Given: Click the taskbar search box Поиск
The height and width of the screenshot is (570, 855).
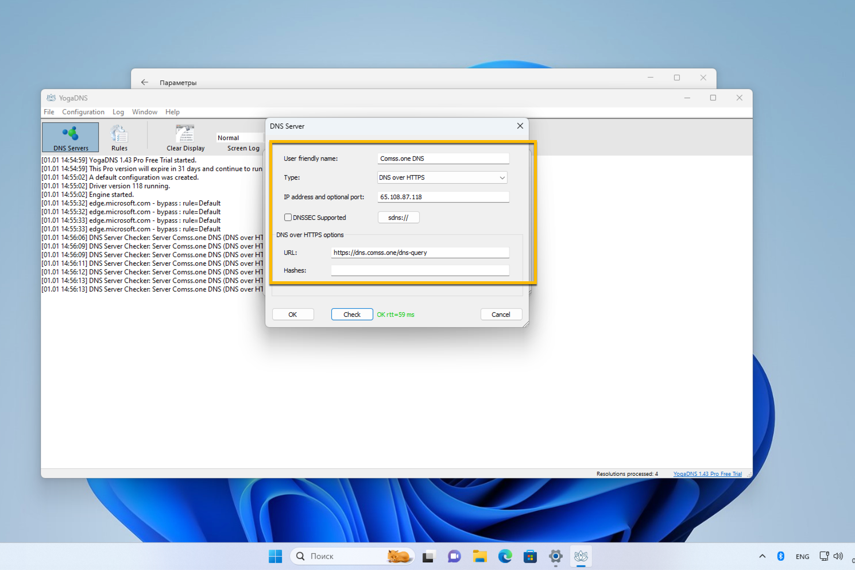Looking at the screenshot, I should pyautogui.click(x=353, y=556).
